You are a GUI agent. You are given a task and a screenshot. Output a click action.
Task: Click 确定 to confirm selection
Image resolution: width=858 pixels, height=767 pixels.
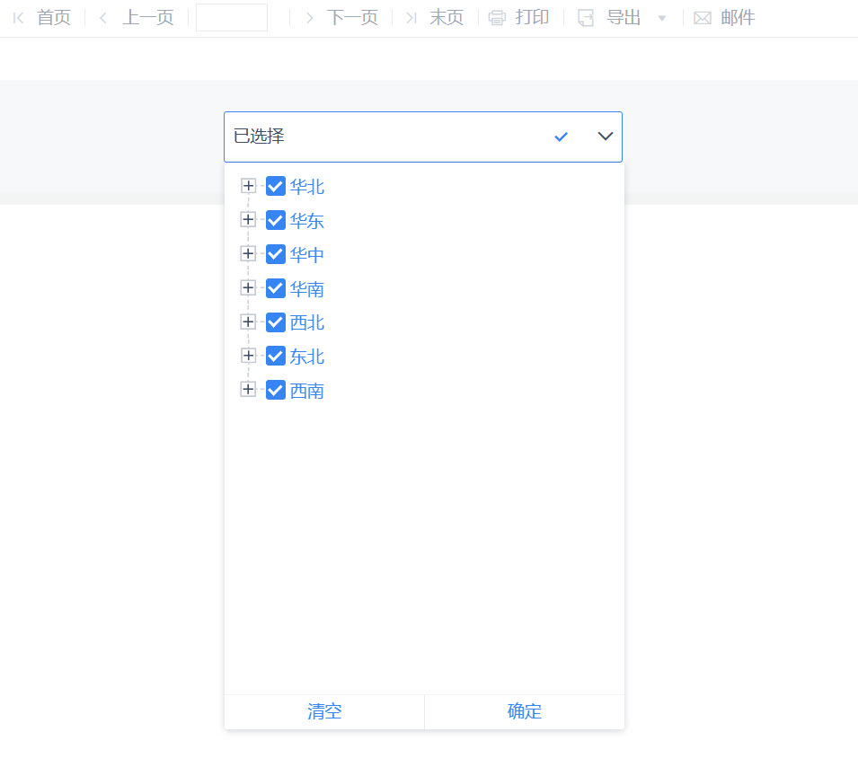(x=524, y=711)
